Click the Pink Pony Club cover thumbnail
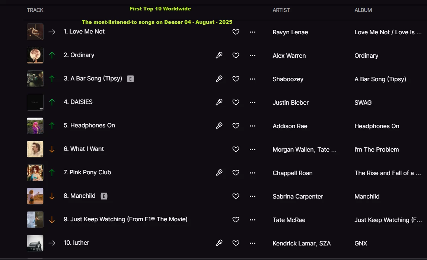This screenshot has height=260, width=427. (x=35, y=173)
